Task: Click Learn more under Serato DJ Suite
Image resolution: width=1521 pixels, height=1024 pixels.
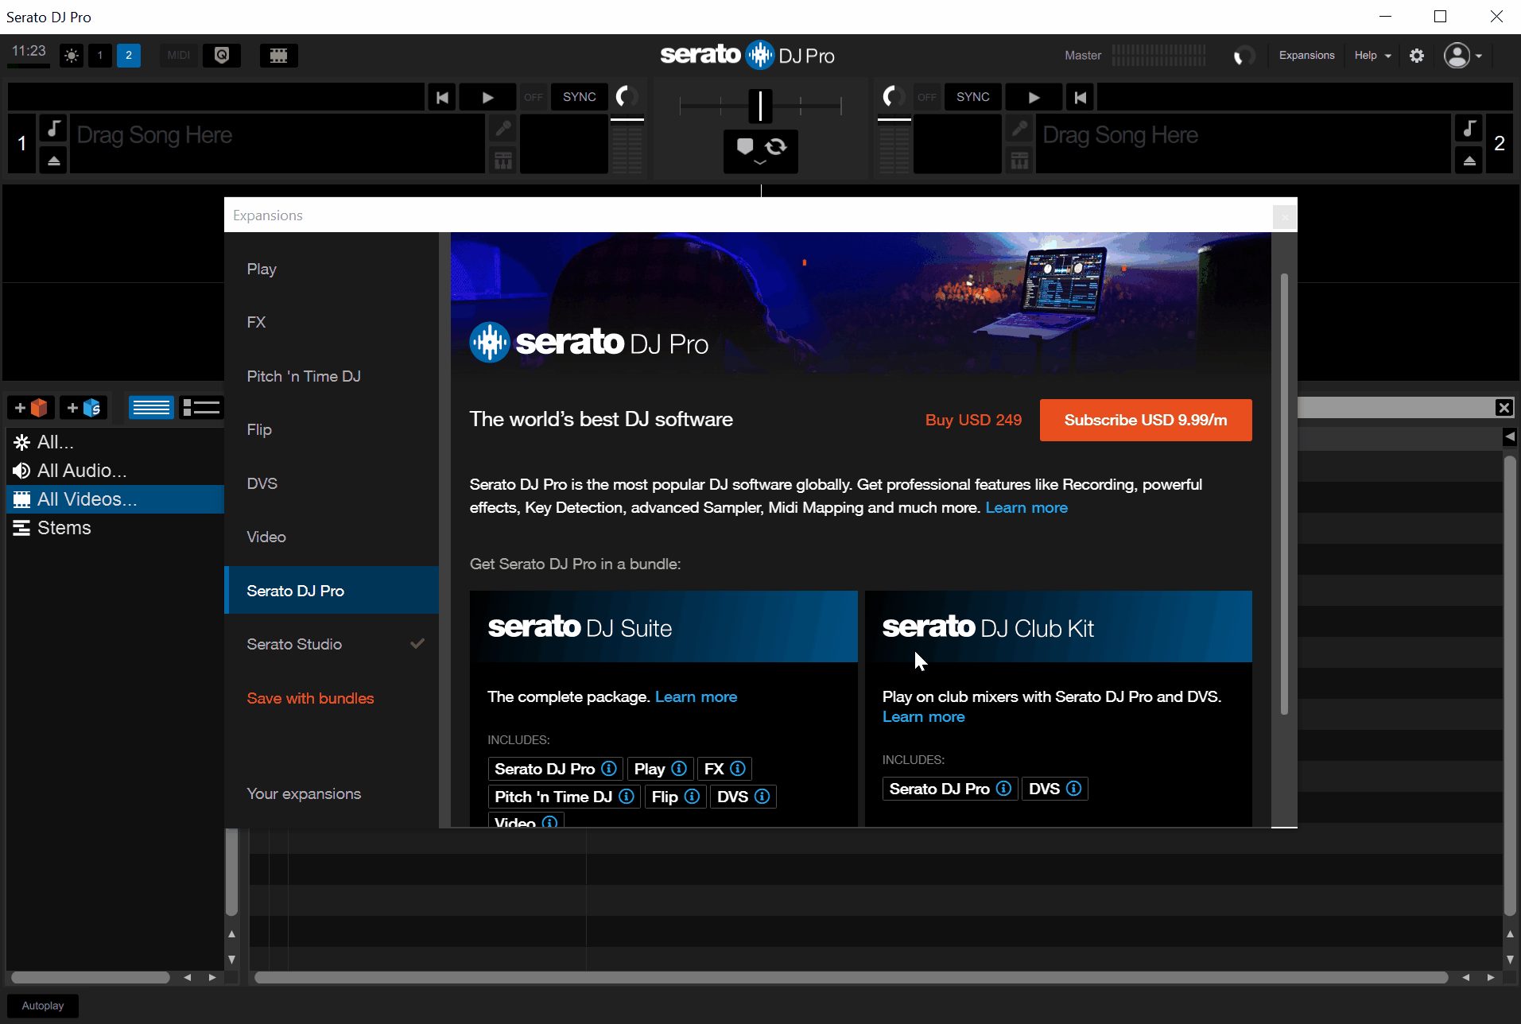Action: click(x=696, y=697)
